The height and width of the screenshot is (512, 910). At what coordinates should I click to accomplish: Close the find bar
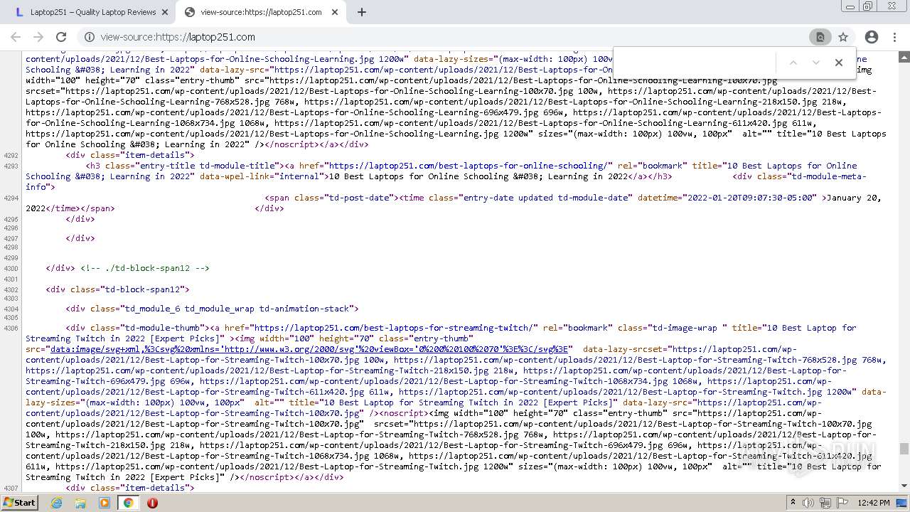pos(839,63)
